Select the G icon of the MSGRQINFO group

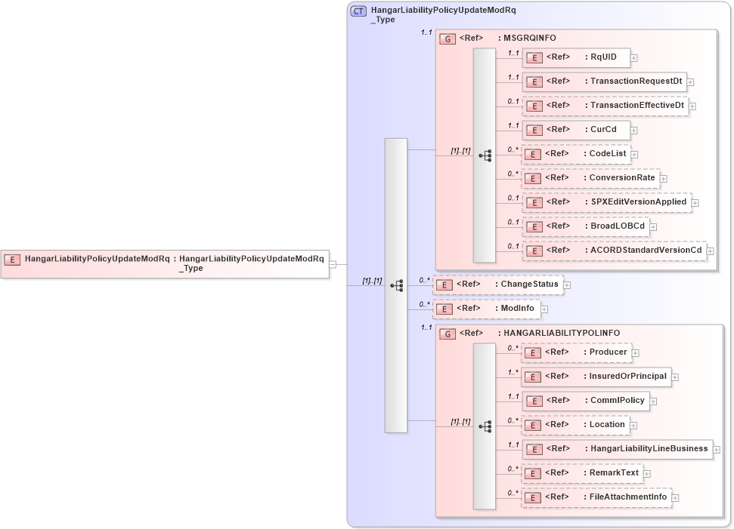pyautogui.click(x=447, y=38)
